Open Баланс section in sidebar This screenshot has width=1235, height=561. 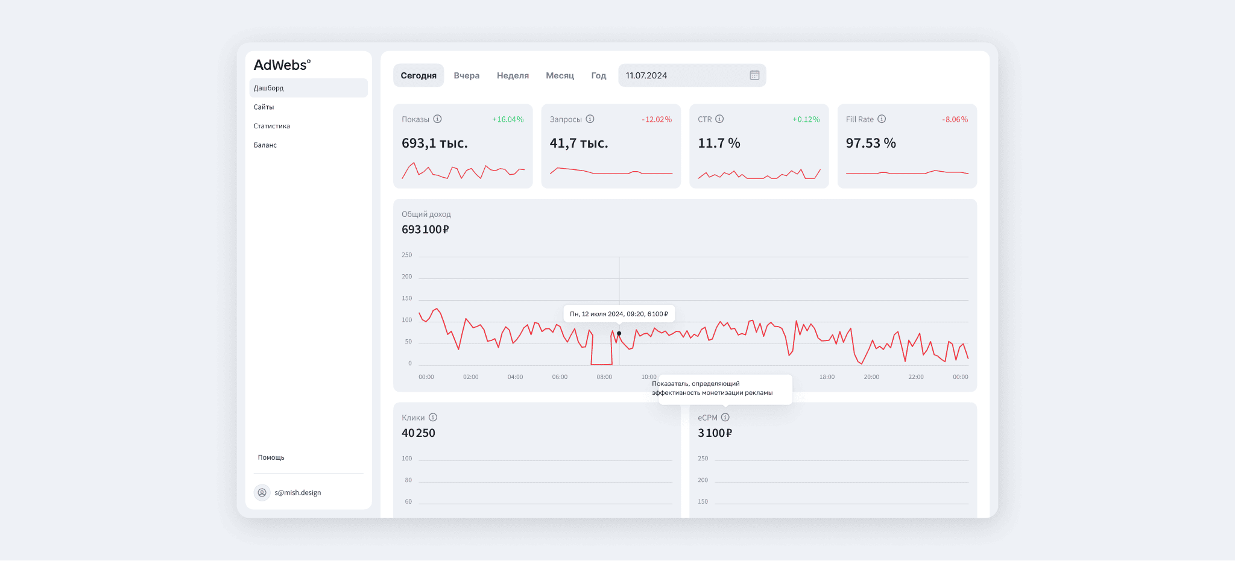265,145
